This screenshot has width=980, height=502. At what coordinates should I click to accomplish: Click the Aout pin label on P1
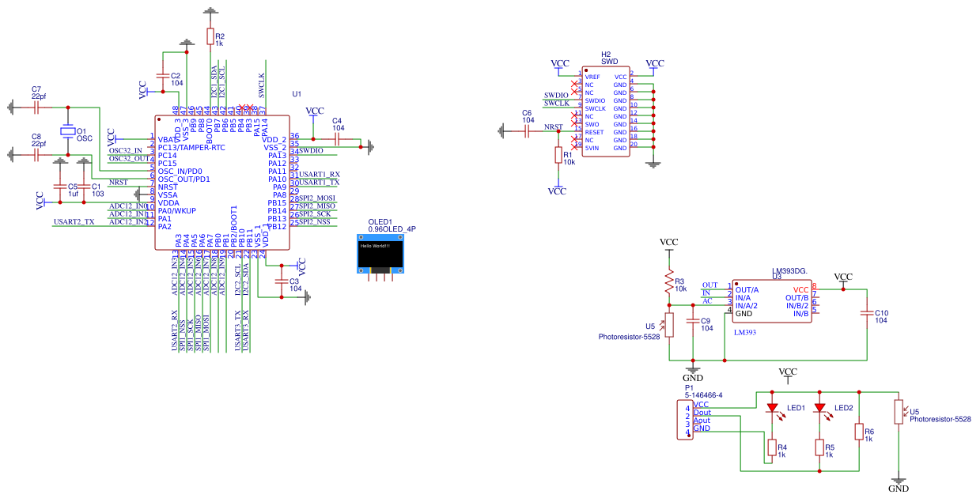point(702,421)
